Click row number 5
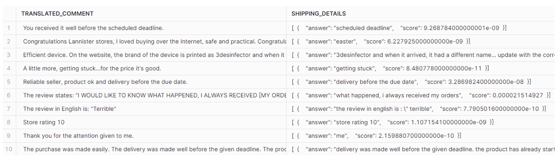 pyautogui.click(x=9, y=82)
